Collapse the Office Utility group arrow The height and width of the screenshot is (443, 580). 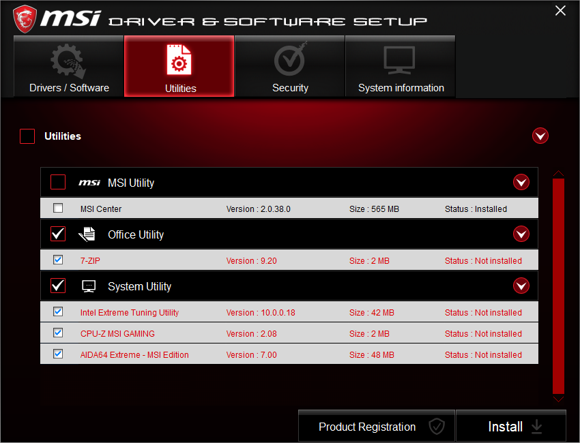pos(521,234)
